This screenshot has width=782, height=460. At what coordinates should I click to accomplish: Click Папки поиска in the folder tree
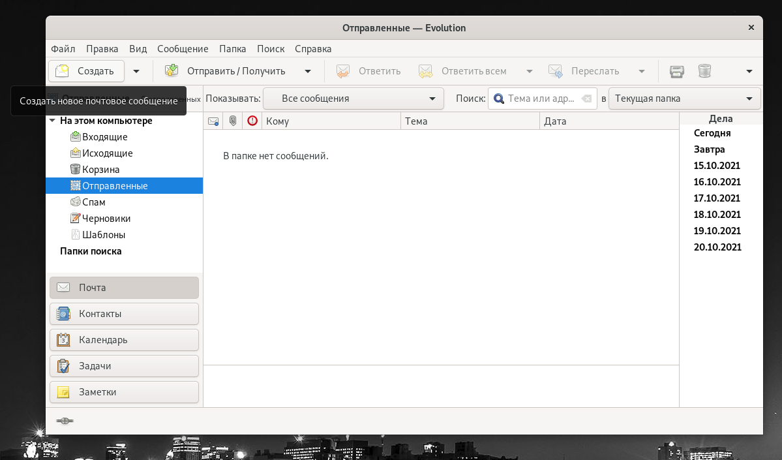(x=91, y=251)
